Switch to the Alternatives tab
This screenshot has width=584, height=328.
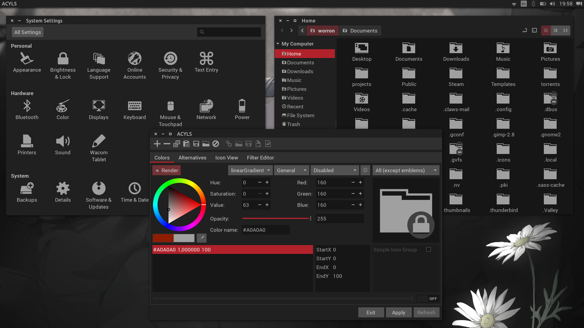[x=192, y=158]
